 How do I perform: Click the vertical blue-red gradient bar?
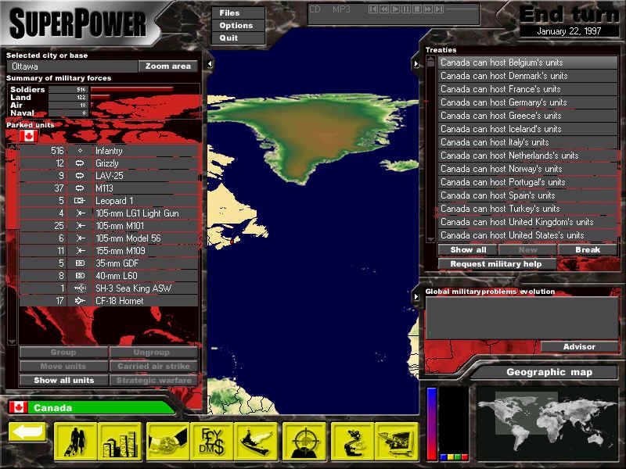(x=431, y=424)
